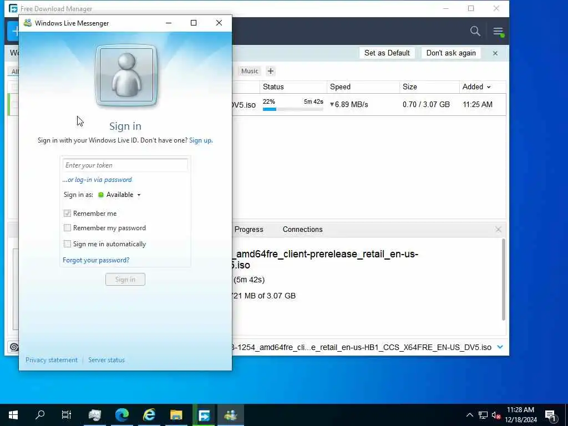Open the Privacy statement link
The width and height of the screenshot is (568, 426).
pos(52,359)
